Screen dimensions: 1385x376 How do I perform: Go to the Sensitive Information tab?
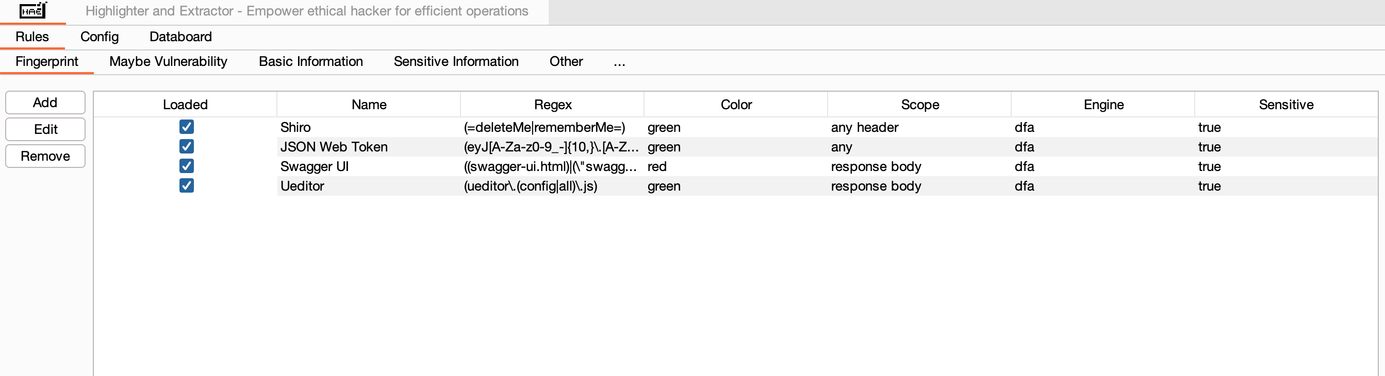[x=455, y=62]
